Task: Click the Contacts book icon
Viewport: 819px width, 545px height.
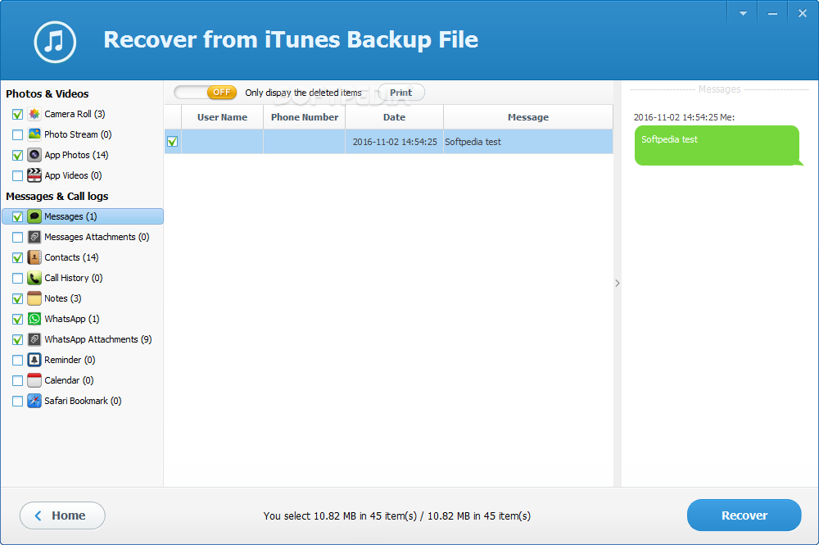Action: click(34, 257)
